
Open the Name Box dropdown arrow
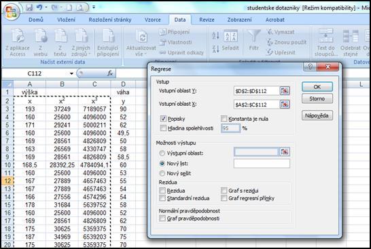71,74
